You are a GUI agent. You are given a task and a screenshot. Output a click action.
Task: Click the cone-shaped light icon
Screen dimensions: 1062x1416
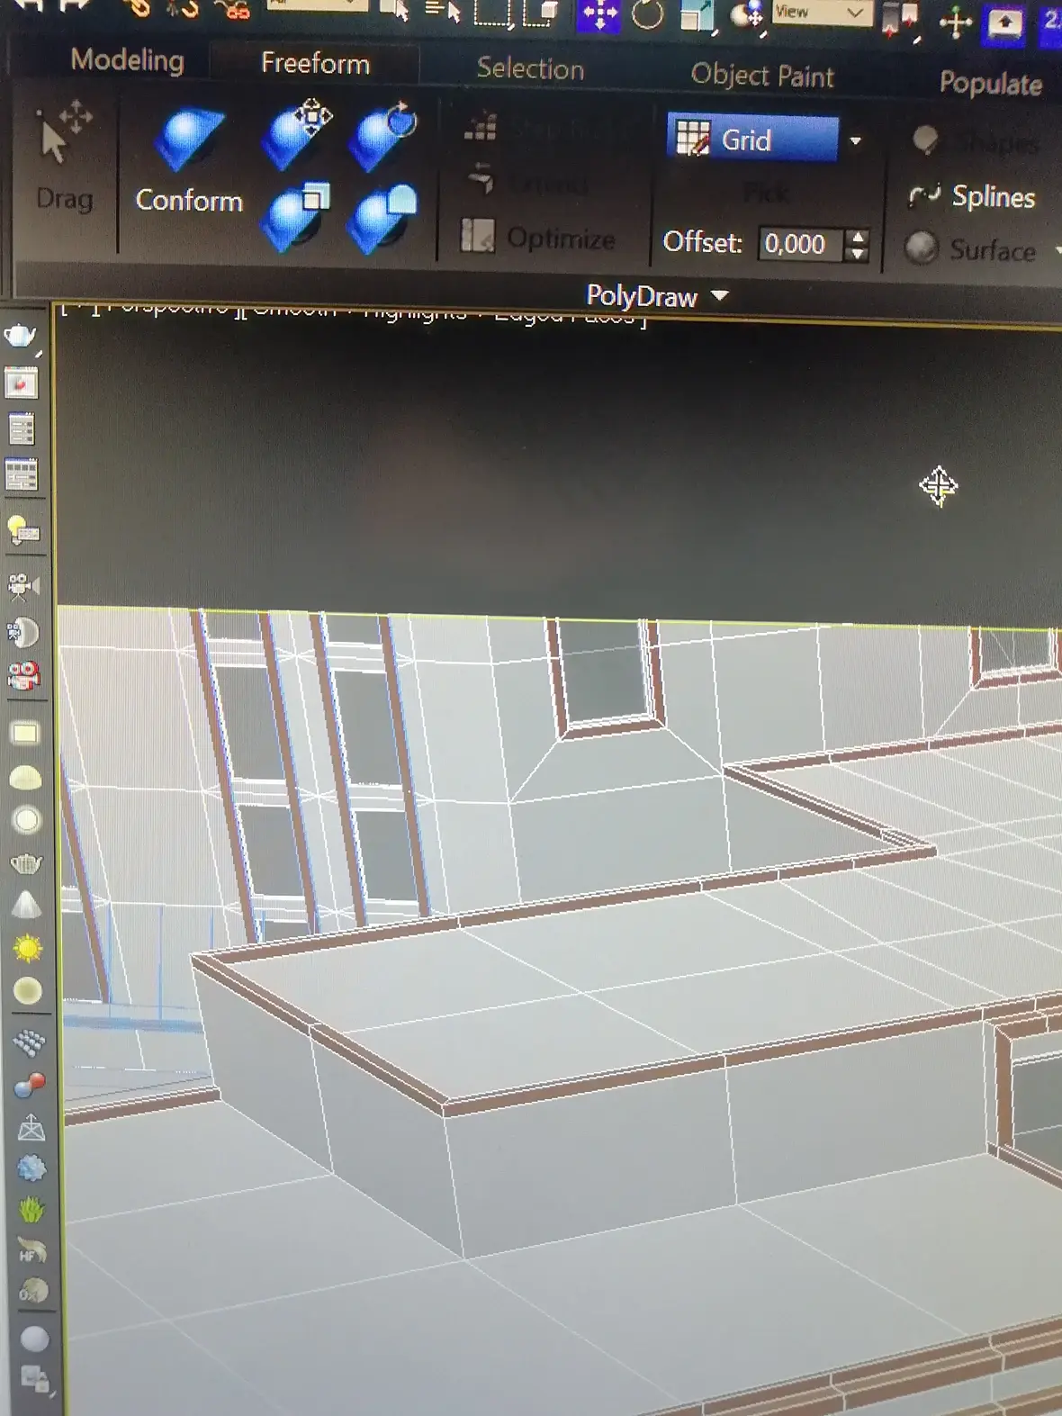click(x=26, y=905)
